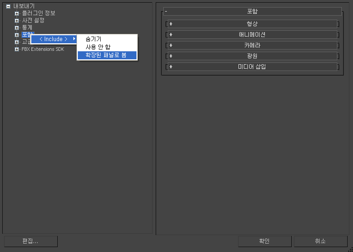This screenshot has height=252, width=353.
Task: Expand the 형상 rollout
Action: pos(252,24)
